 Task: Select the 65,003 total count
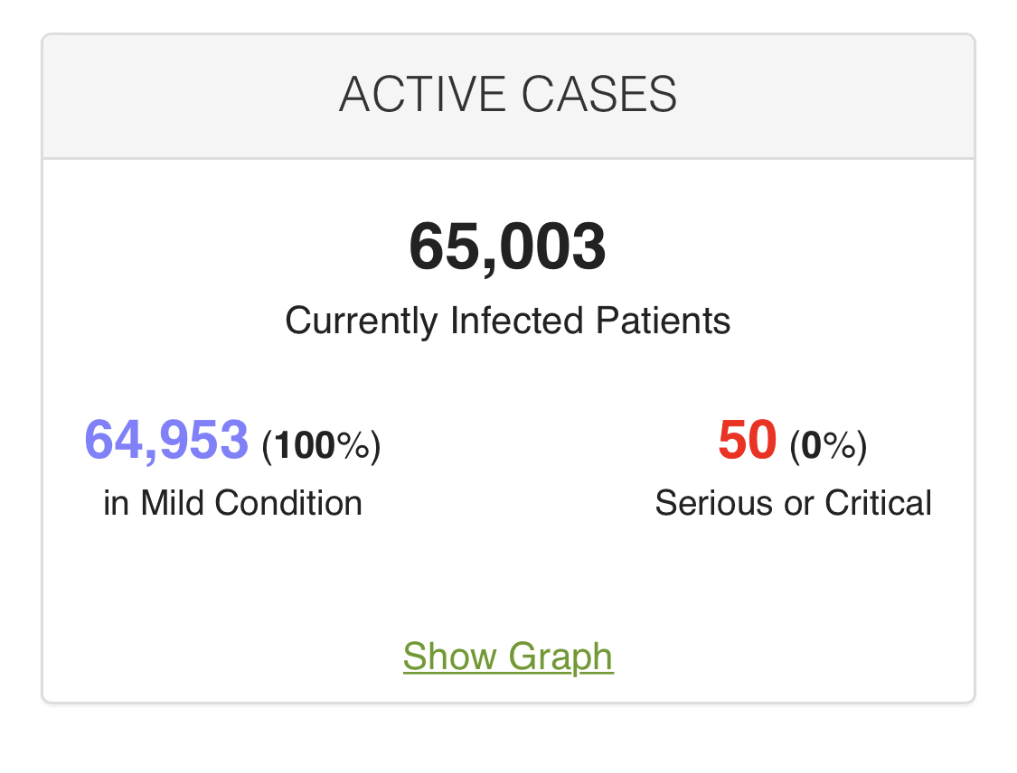point(508,247)
